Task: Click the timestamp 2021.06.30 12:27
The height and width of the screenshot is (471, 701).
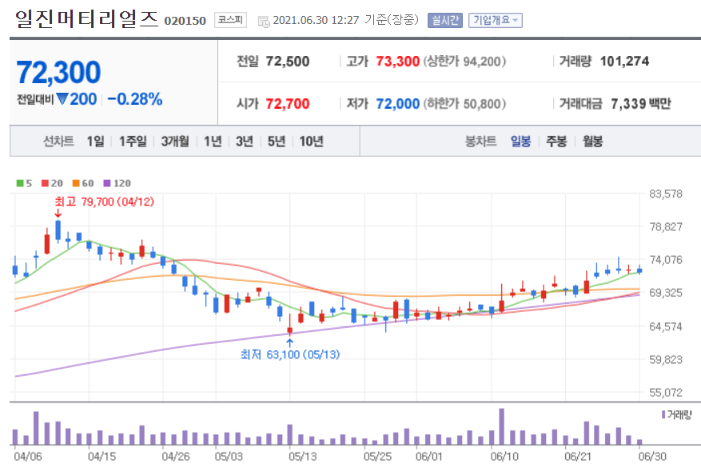Action: [x=316, y=21]
